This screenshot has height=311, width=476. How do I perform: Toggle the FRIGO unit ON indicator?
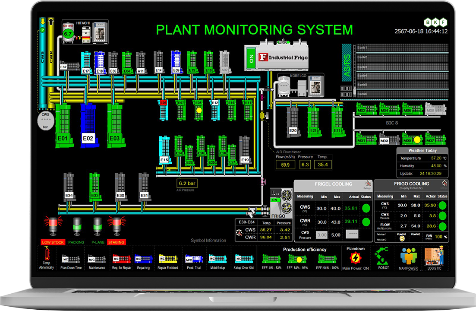coord(274,200)
